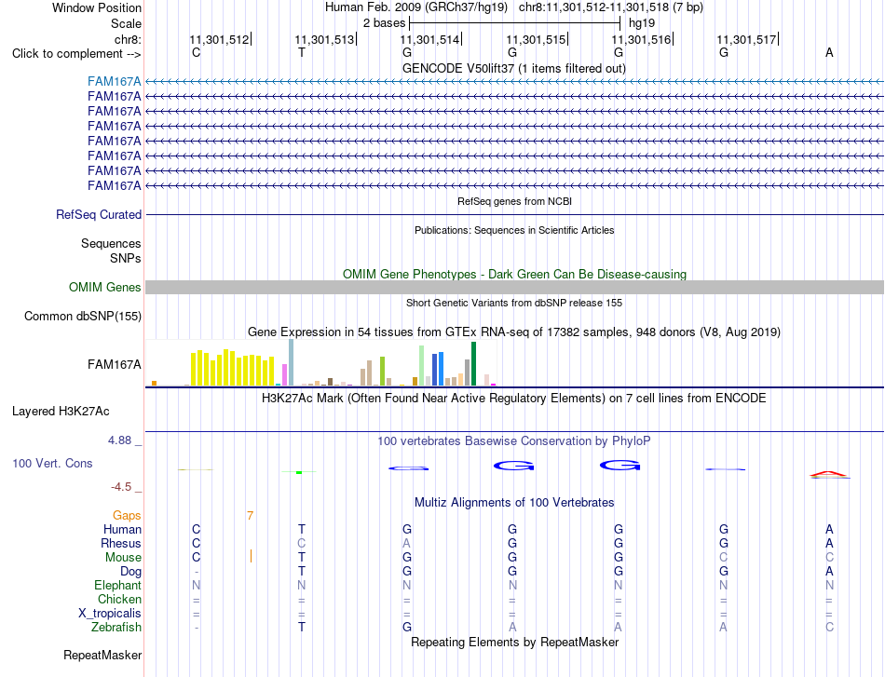The height and width of the screenshot is (677, 885).
Task: Open the OMIM Gene Phenotypes title
Action: [x=514, y=274]
